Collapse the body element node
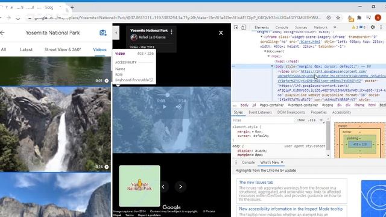 click(272, 66)
